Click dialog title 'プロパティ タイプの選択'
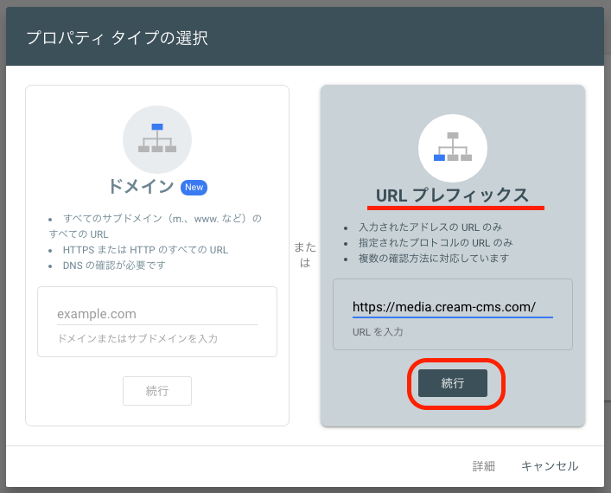The width and height of the screenshot is (611, 493). click(x=117, y=38)
